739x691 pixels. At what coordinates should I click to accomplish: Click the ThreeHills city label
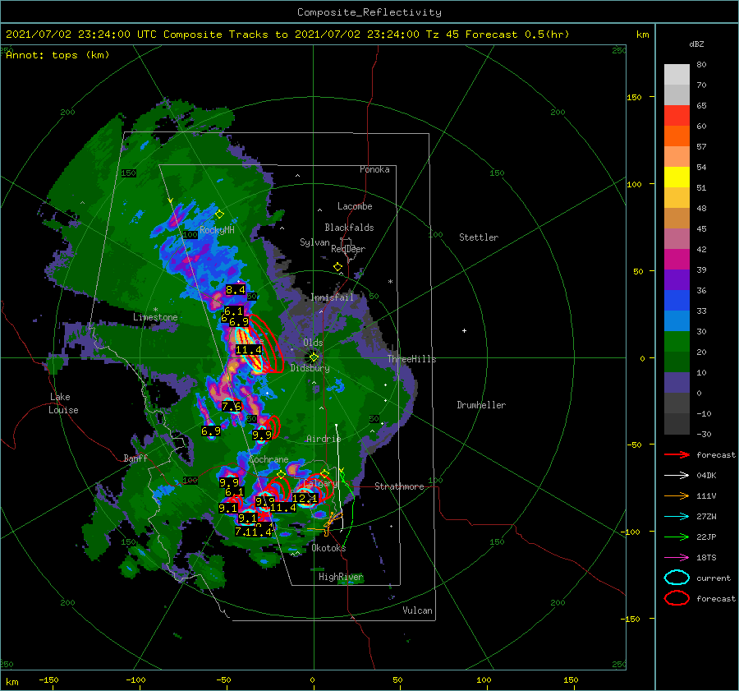click(412, 359)
